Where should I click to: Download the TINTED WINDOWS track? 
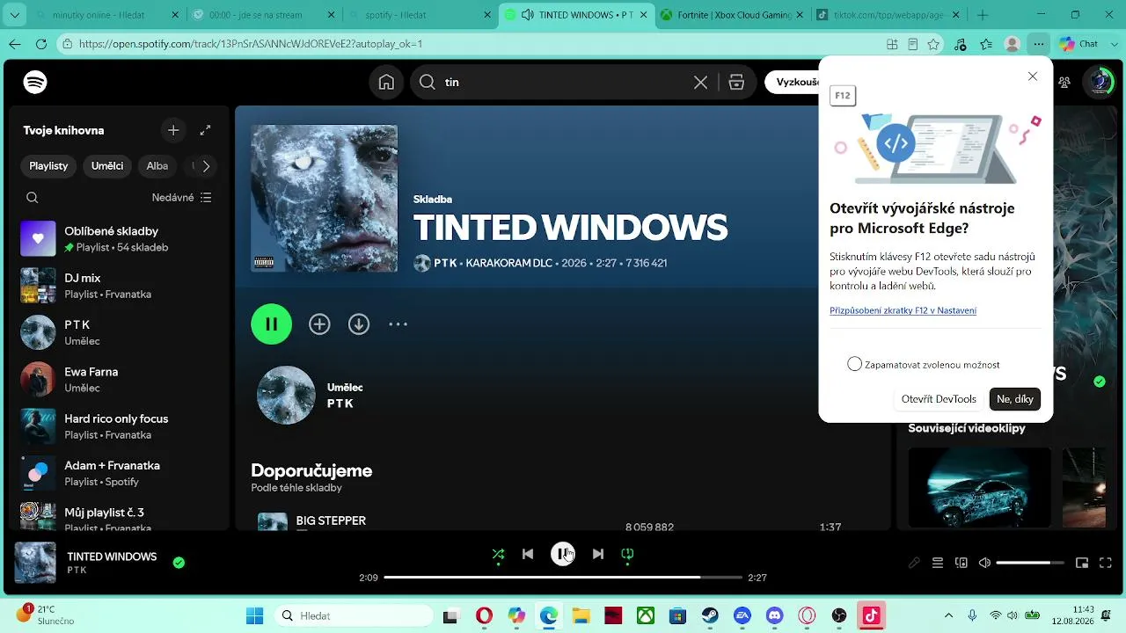[359, 324]
